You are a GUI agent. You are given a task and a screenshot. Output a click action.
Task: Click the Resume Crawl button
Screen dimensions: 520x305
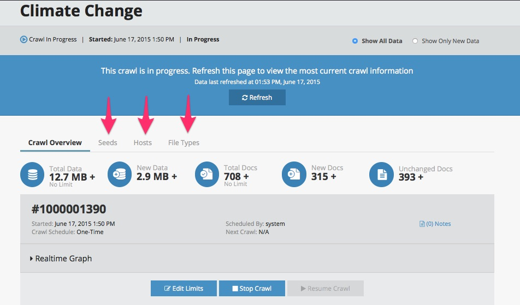(x=325, y=289)
